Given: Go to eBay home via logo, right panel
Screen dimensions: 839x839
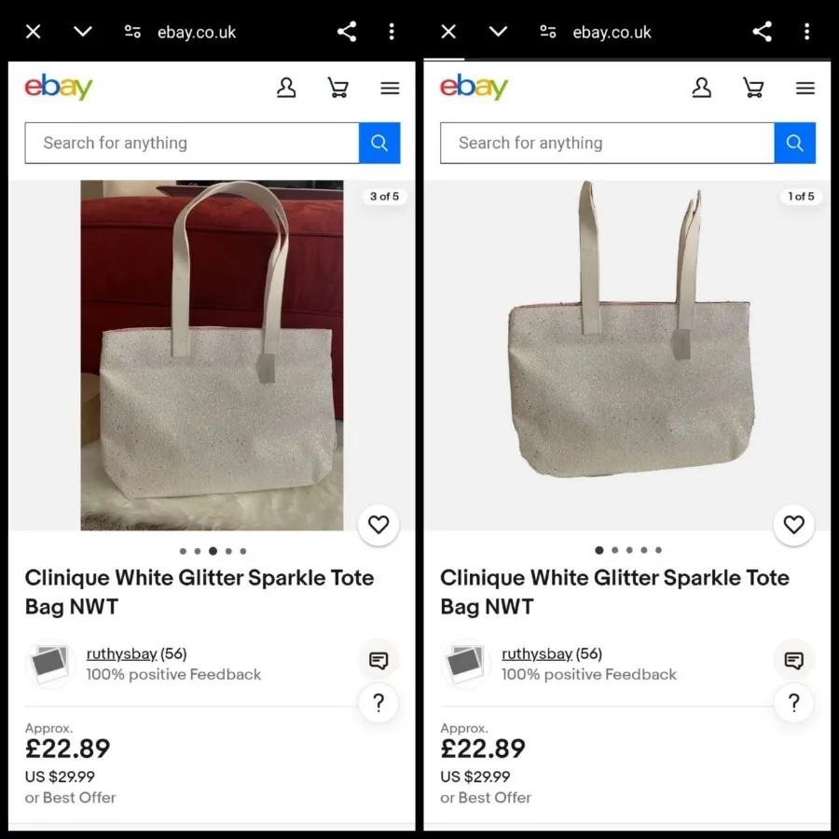Looking at the screenshot, I should point(474,88).
